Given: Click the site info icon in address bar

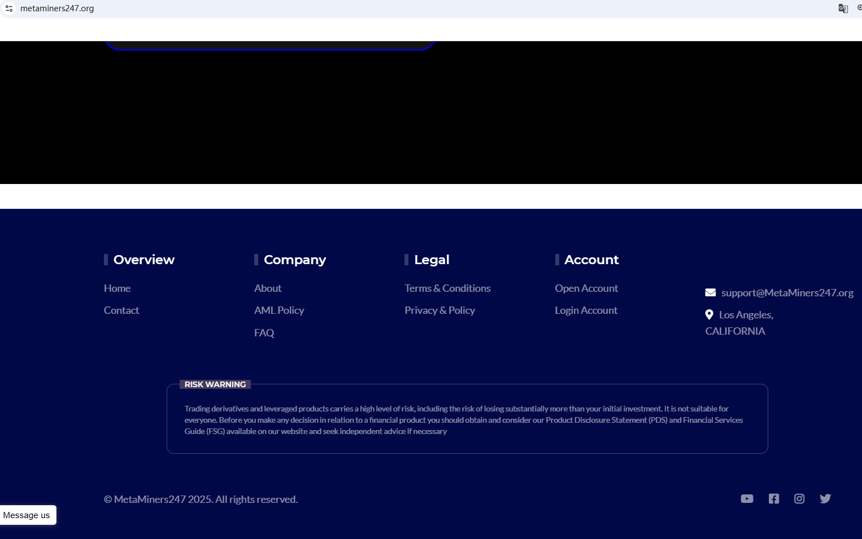Looking at the screenshot, I should [9, 8].
